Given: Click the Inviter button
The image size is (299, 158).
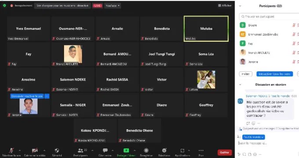Looking at the screenshot, I should [x=246, y=74].
